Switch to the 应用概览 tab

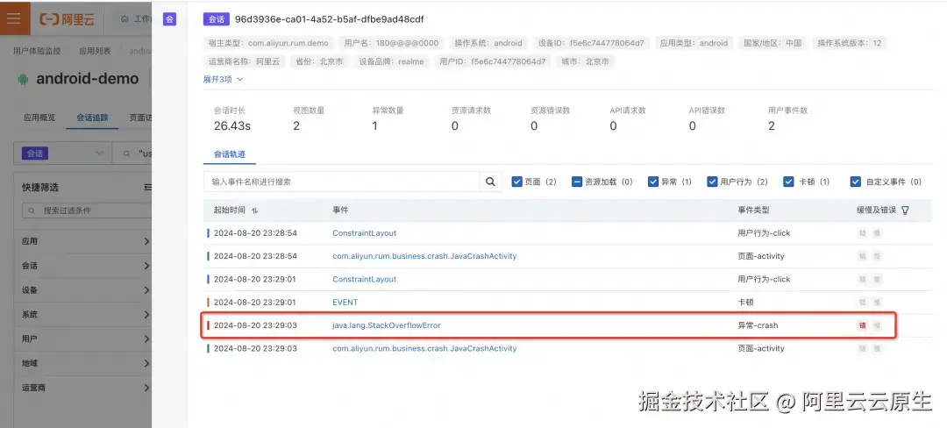39,118
